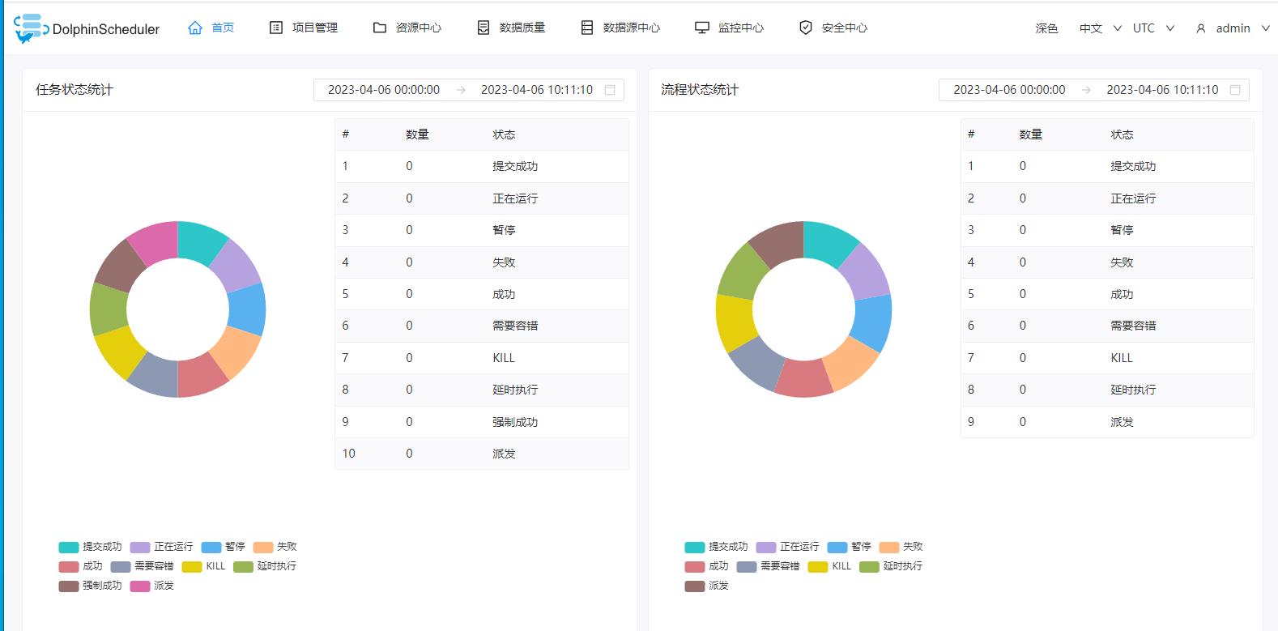Viewport: 1278px width, 631px height.
Task: Expand the admin user menu
Action: pyautogui.click(x=1233, y=28)
